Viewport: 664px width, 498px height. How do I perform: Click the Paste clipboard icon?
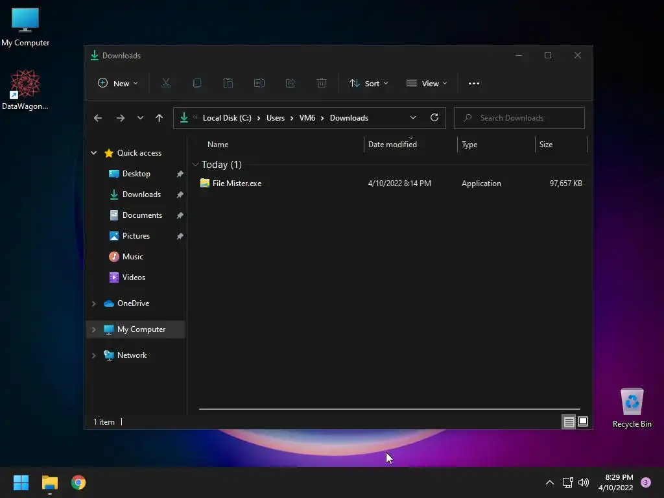tap(228, 84)
